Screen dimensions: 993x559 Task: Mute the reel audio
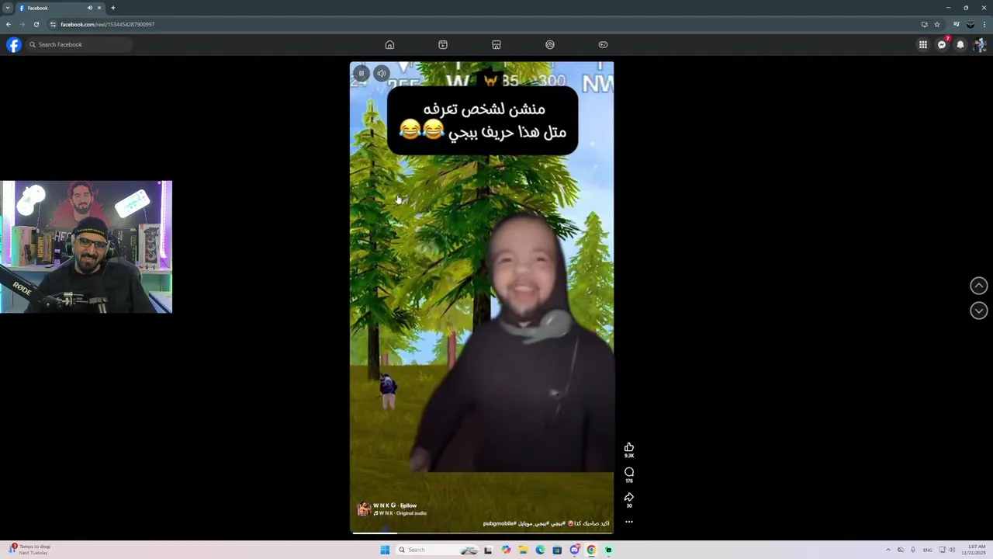click(x=381, y=73)
